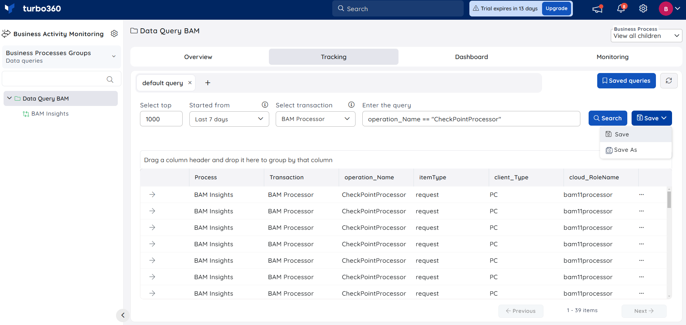Collapse the left sidebar panel

pos(123,315)
